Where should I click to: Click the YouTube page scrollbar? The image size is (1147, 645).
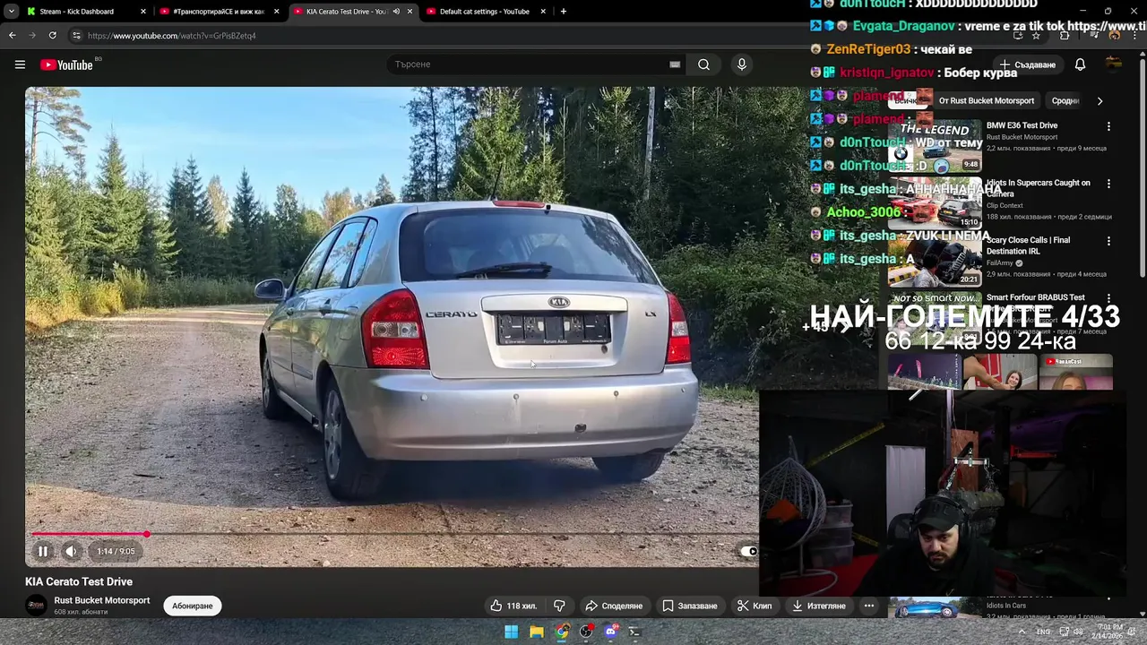(x=1143, y=170)
